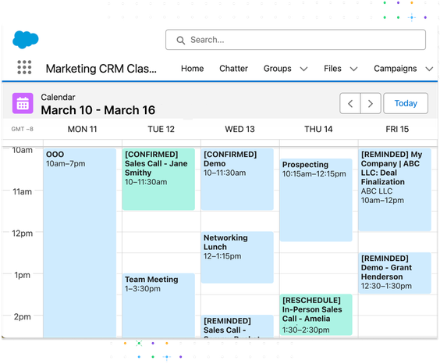
Task: Click the purple Calendar icon
Action: [x=23, y=103]
